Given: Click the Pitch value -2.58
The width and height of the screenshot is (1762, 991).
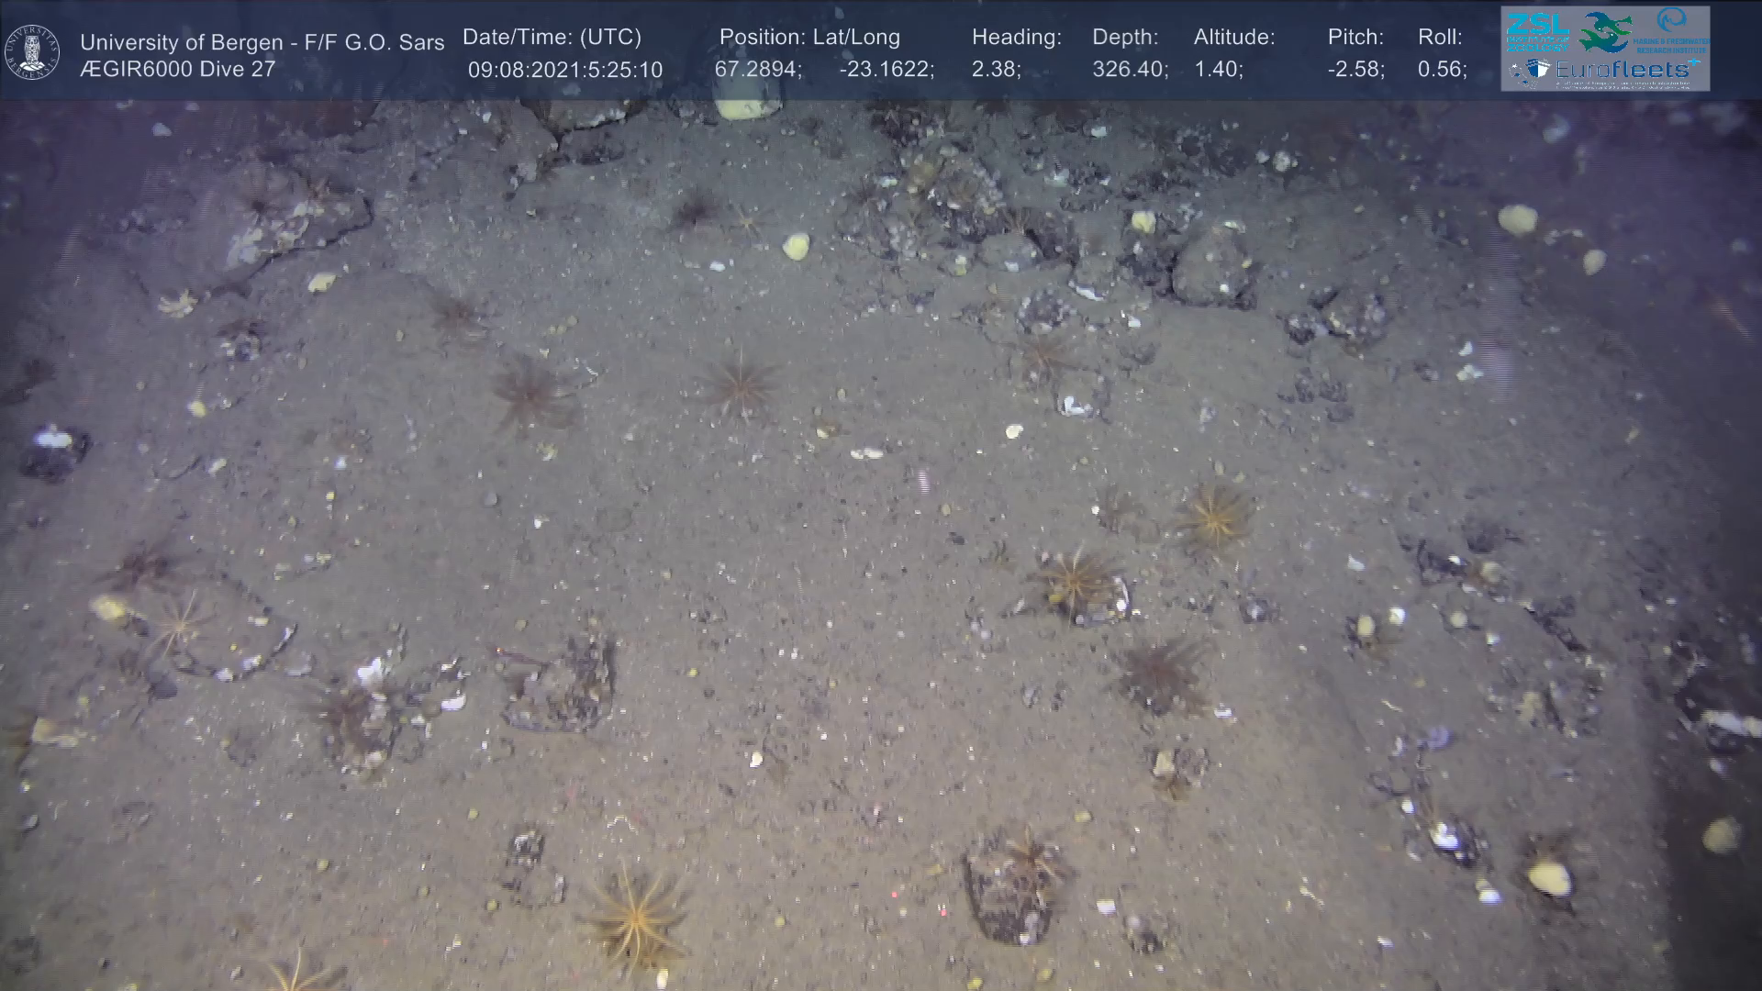Looking at the screenshot, I should pyautogui.click(x=1355, y=70).
